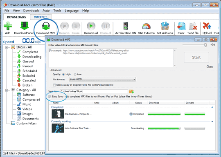Switch to the DOWNLOADS tab

[x=16, y=17]
